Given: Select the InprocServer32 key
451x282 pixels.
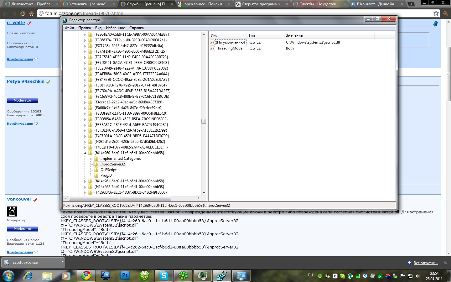Looking at the screenshot, I should point(112,164).
